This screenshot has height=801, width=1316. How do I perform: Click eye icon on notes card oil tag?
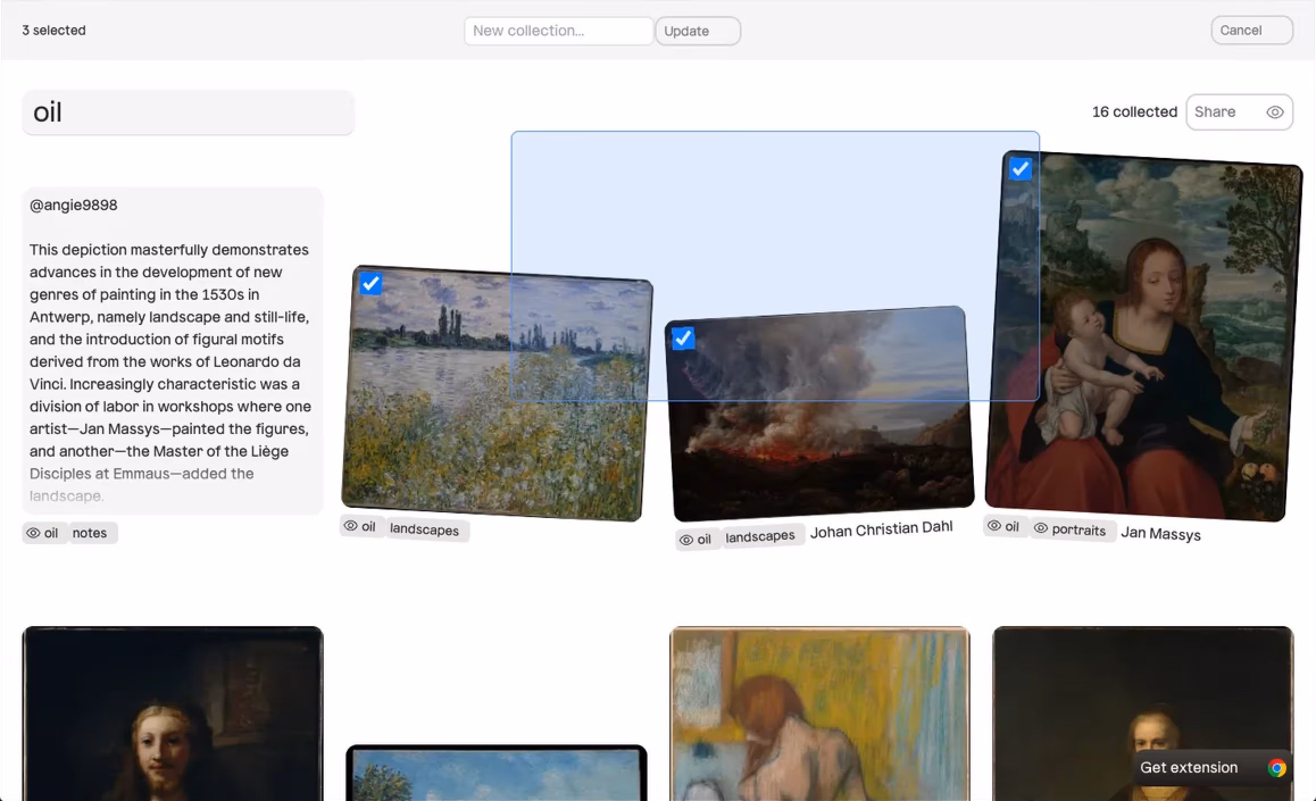(x=34, y=533)
